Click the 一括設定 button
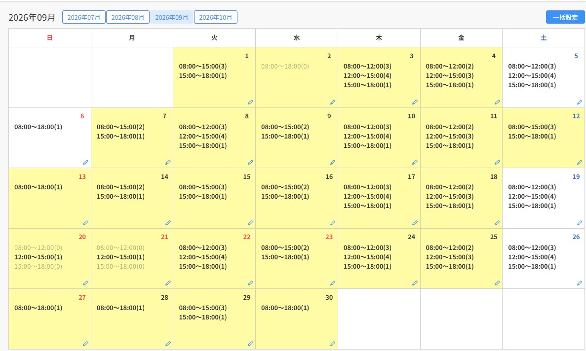 (565, 17)
